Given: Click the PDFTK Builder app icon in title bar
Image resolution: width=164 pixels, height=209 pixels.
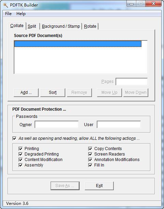Looking at the screenshot, I should point(5,5).
